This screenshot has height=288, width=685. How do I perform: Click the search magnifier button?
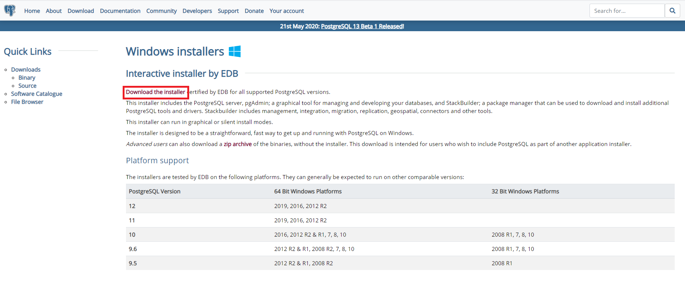pos(673,11)
